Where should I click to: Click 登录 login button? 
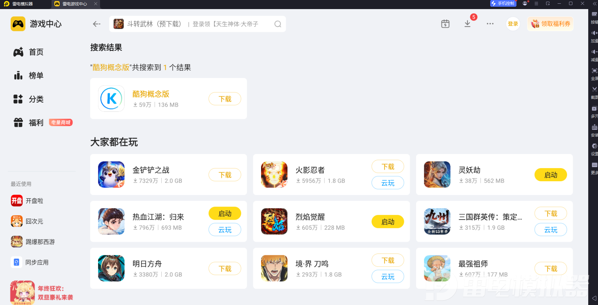pos(513,24)
